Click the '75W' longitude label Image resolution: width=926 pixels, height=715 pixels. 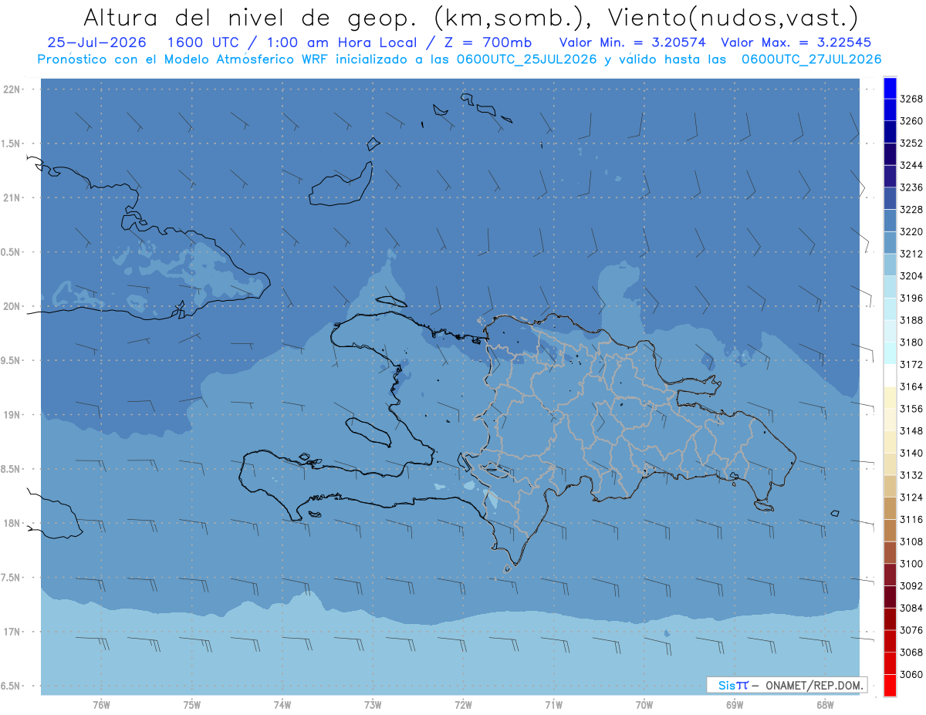(x=192, y=705)
